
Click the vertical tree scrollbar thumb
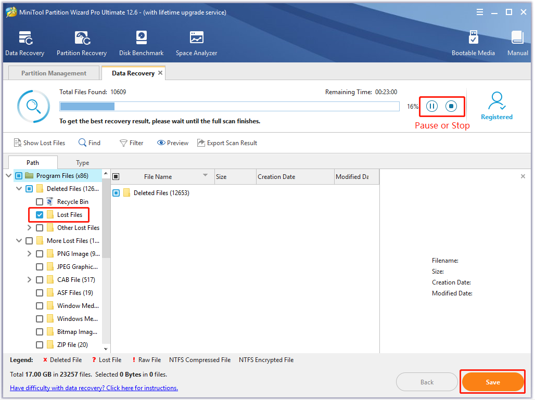106,217
